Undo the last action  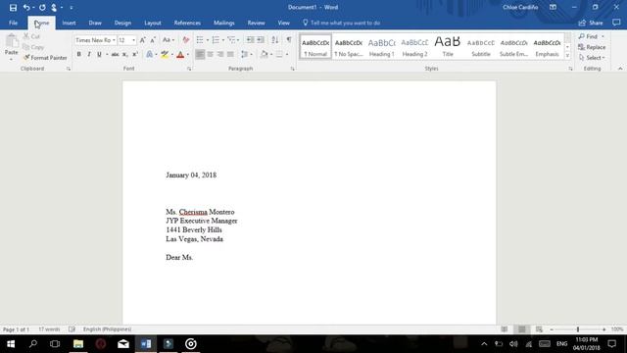[x=26, y=7]
